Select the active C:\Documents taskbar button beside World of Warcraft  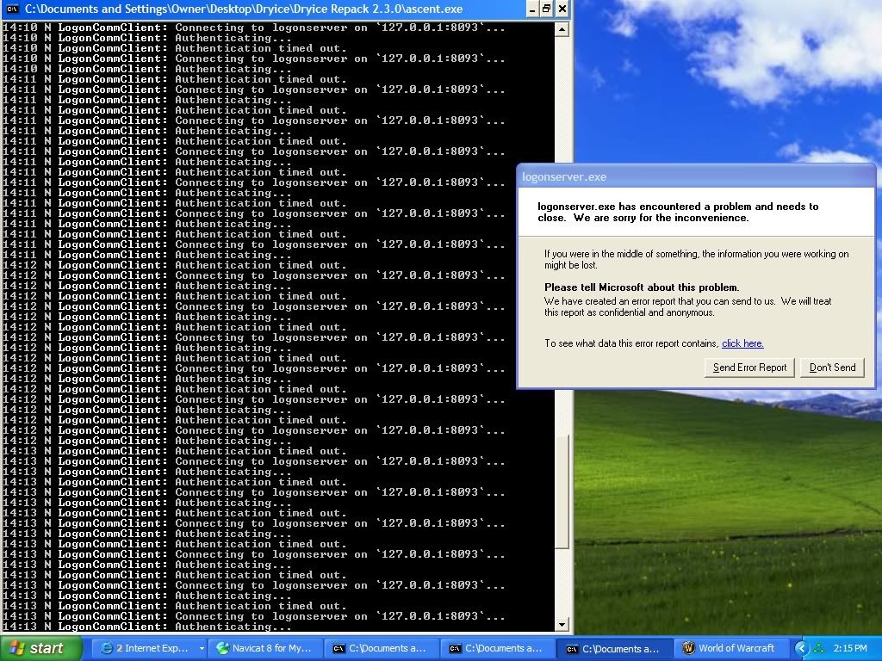(614, 648)
